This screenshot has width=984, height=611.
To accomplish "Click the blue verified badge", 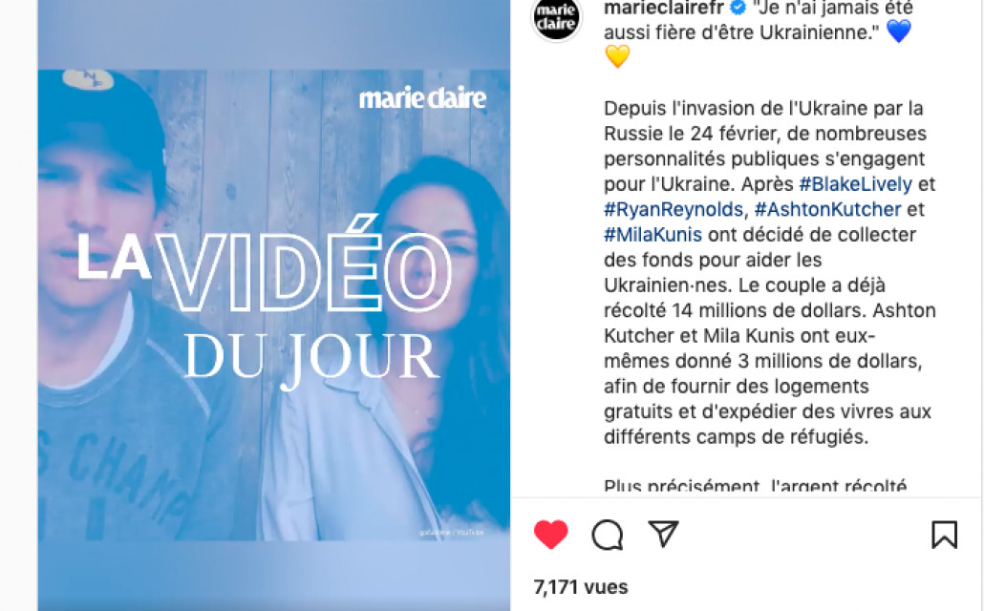I will [738, 9].
